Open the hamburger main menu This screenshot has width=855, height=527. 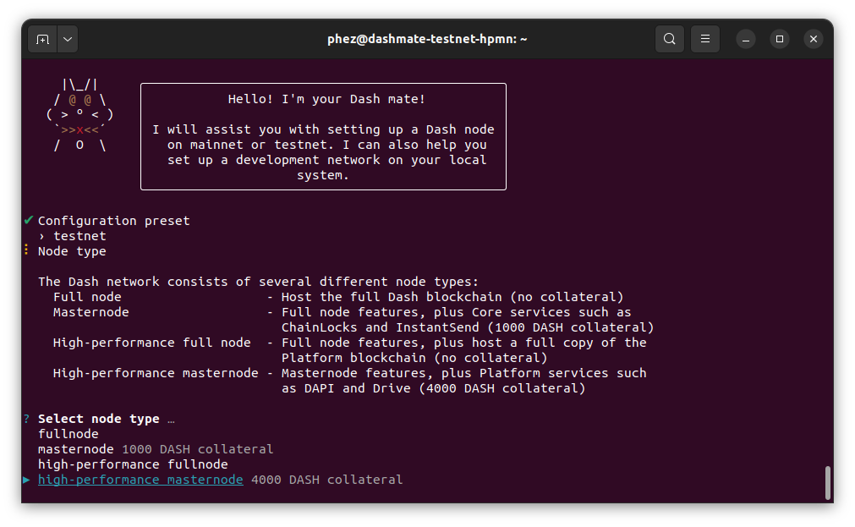(704, 39)
